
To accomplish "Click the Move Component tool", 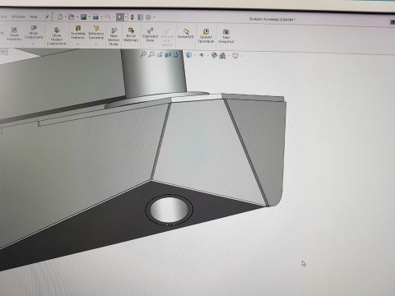I will (x=34, y=32).
